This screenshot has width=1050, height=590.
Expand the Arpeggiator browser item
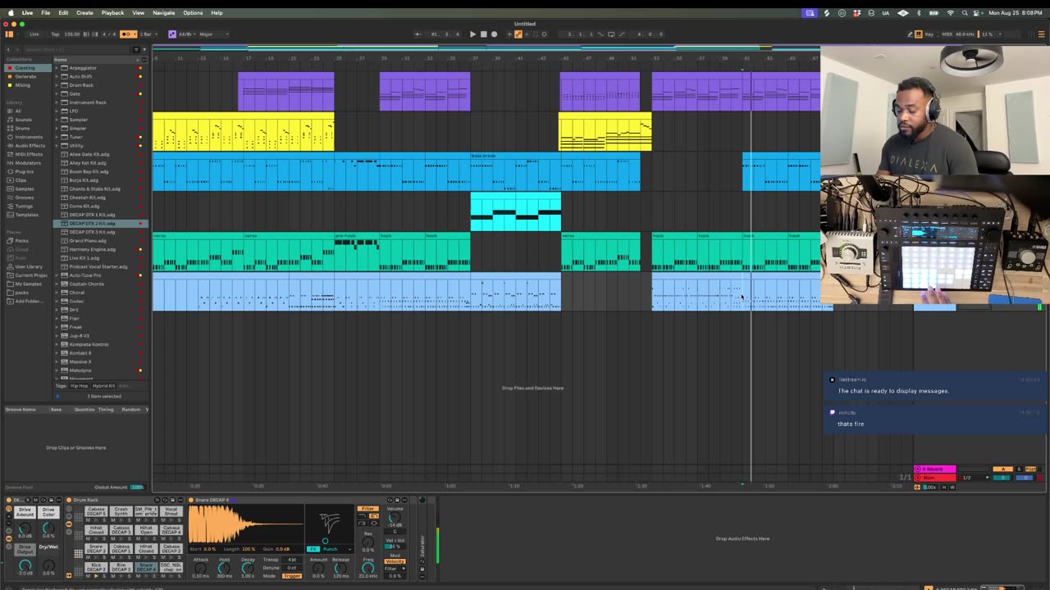coord(57,68)
